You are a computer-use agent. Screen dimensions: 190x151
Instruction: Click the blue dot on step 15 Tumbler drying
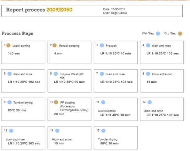click(x=103, y=131)
